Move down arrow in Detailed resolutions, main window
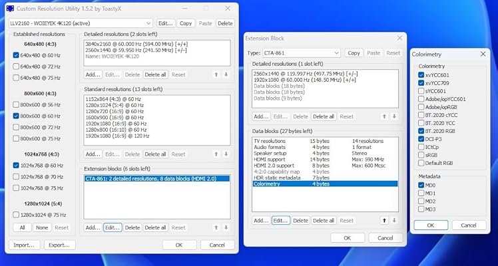498x266 pixels. pyautogui.click(x=226, y=74)
